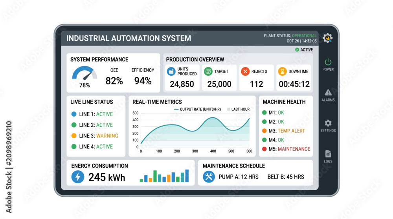Click the Maintenance Schedule wrench icon

(209, 177)
